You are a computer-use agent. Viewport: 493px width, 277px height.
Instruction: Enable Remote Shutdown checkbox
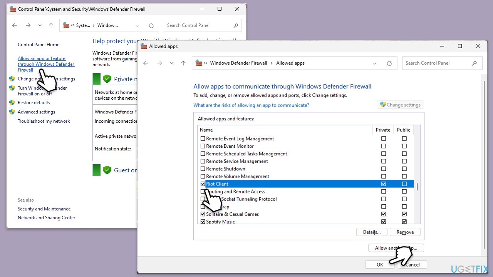[x=203, y=169]
